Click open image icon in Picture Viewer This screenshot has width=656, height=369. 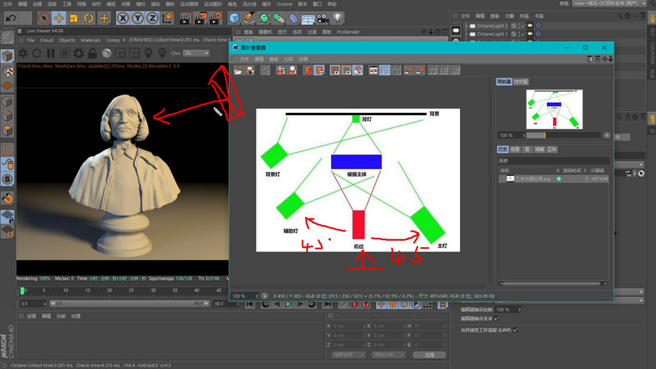pyautogui.click(x=238, y=70)
